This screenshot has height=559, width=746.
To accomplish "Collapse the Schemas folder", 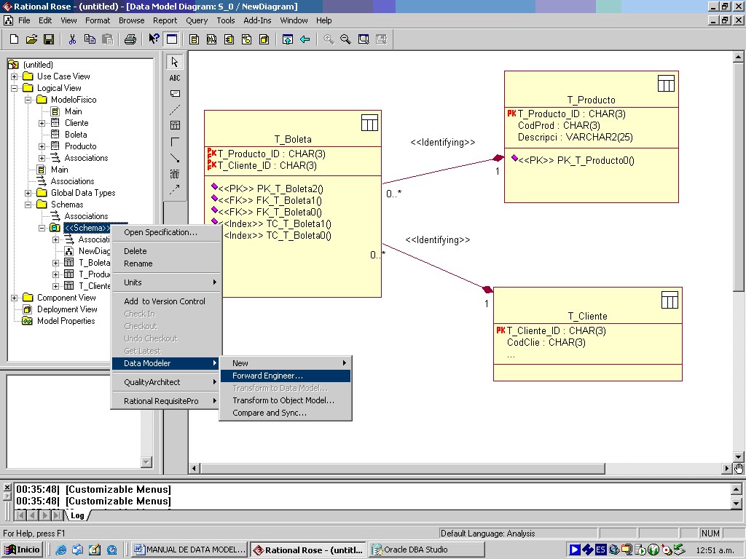I will (28, 205).
